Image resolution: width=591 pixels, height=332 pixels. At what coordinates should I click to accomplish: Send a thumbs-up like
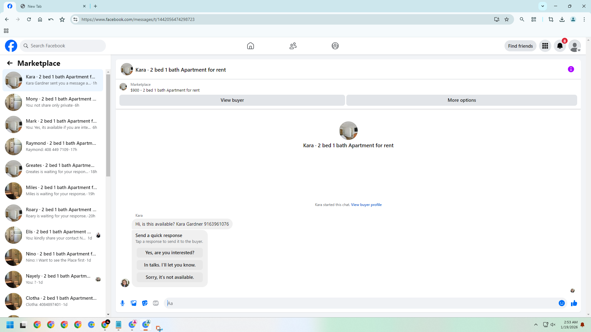(x=574, y=303)
